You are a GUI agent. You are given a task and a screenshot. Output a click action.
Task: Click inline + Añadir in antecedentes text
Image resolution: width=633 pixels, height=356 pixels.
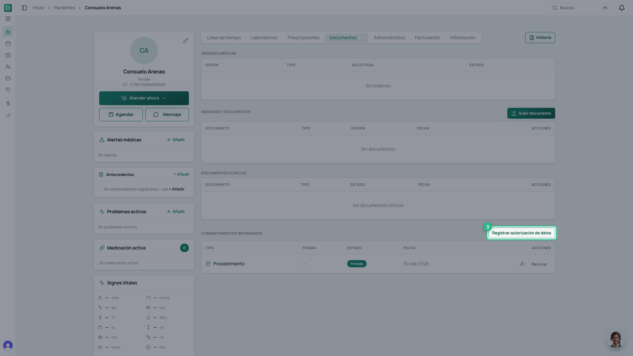[x=177, y=189]
